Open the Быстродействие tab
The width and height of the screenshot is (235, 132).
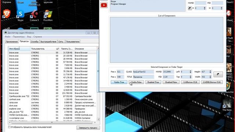pos(48,41)
